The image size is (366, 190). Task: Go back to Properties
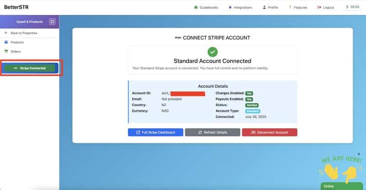[24, 33]
